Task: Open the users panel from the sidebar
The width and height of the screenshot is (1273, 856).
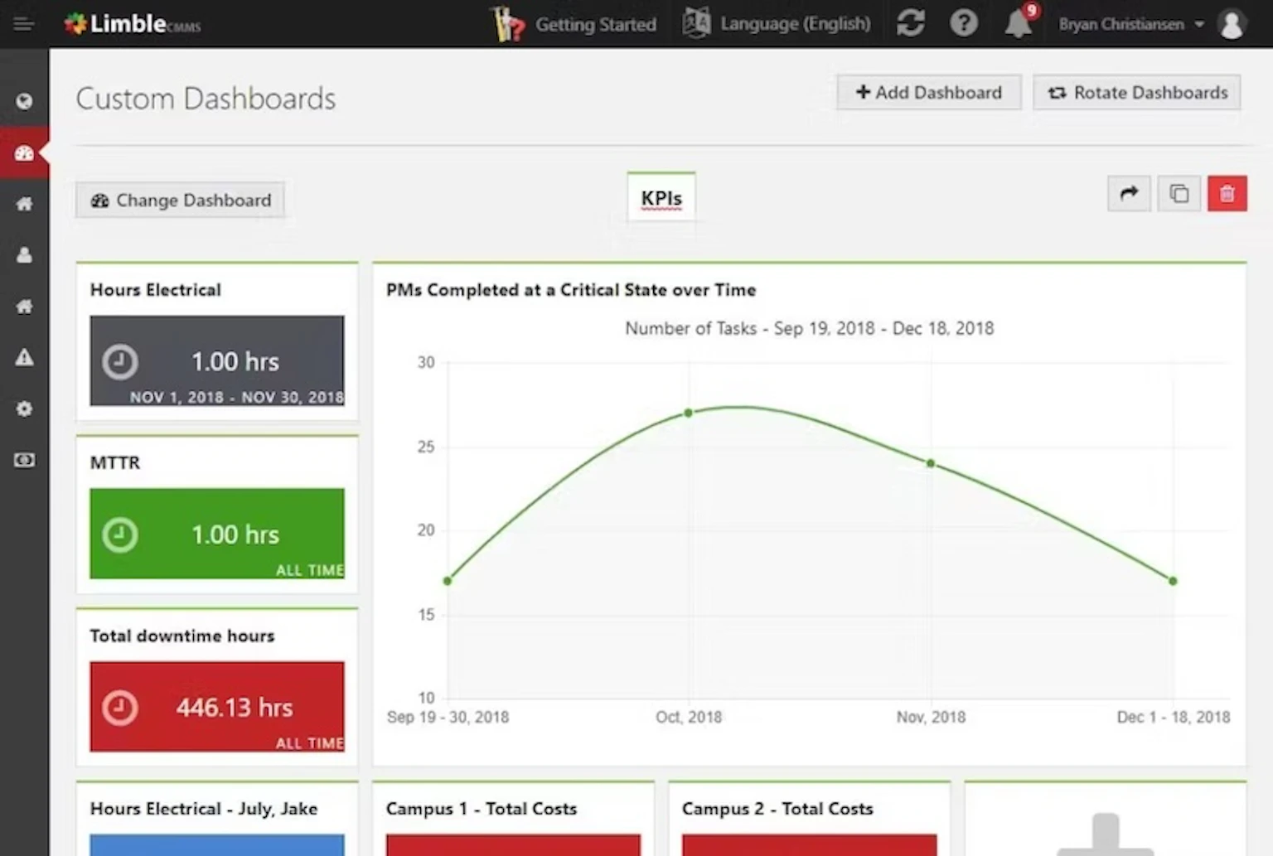Action: 24,255
